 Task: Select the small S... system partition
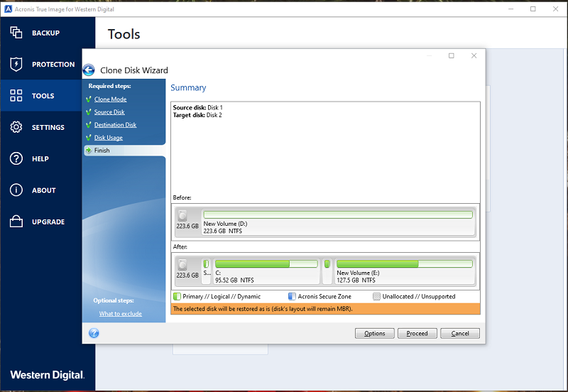[x=207, y=271]
